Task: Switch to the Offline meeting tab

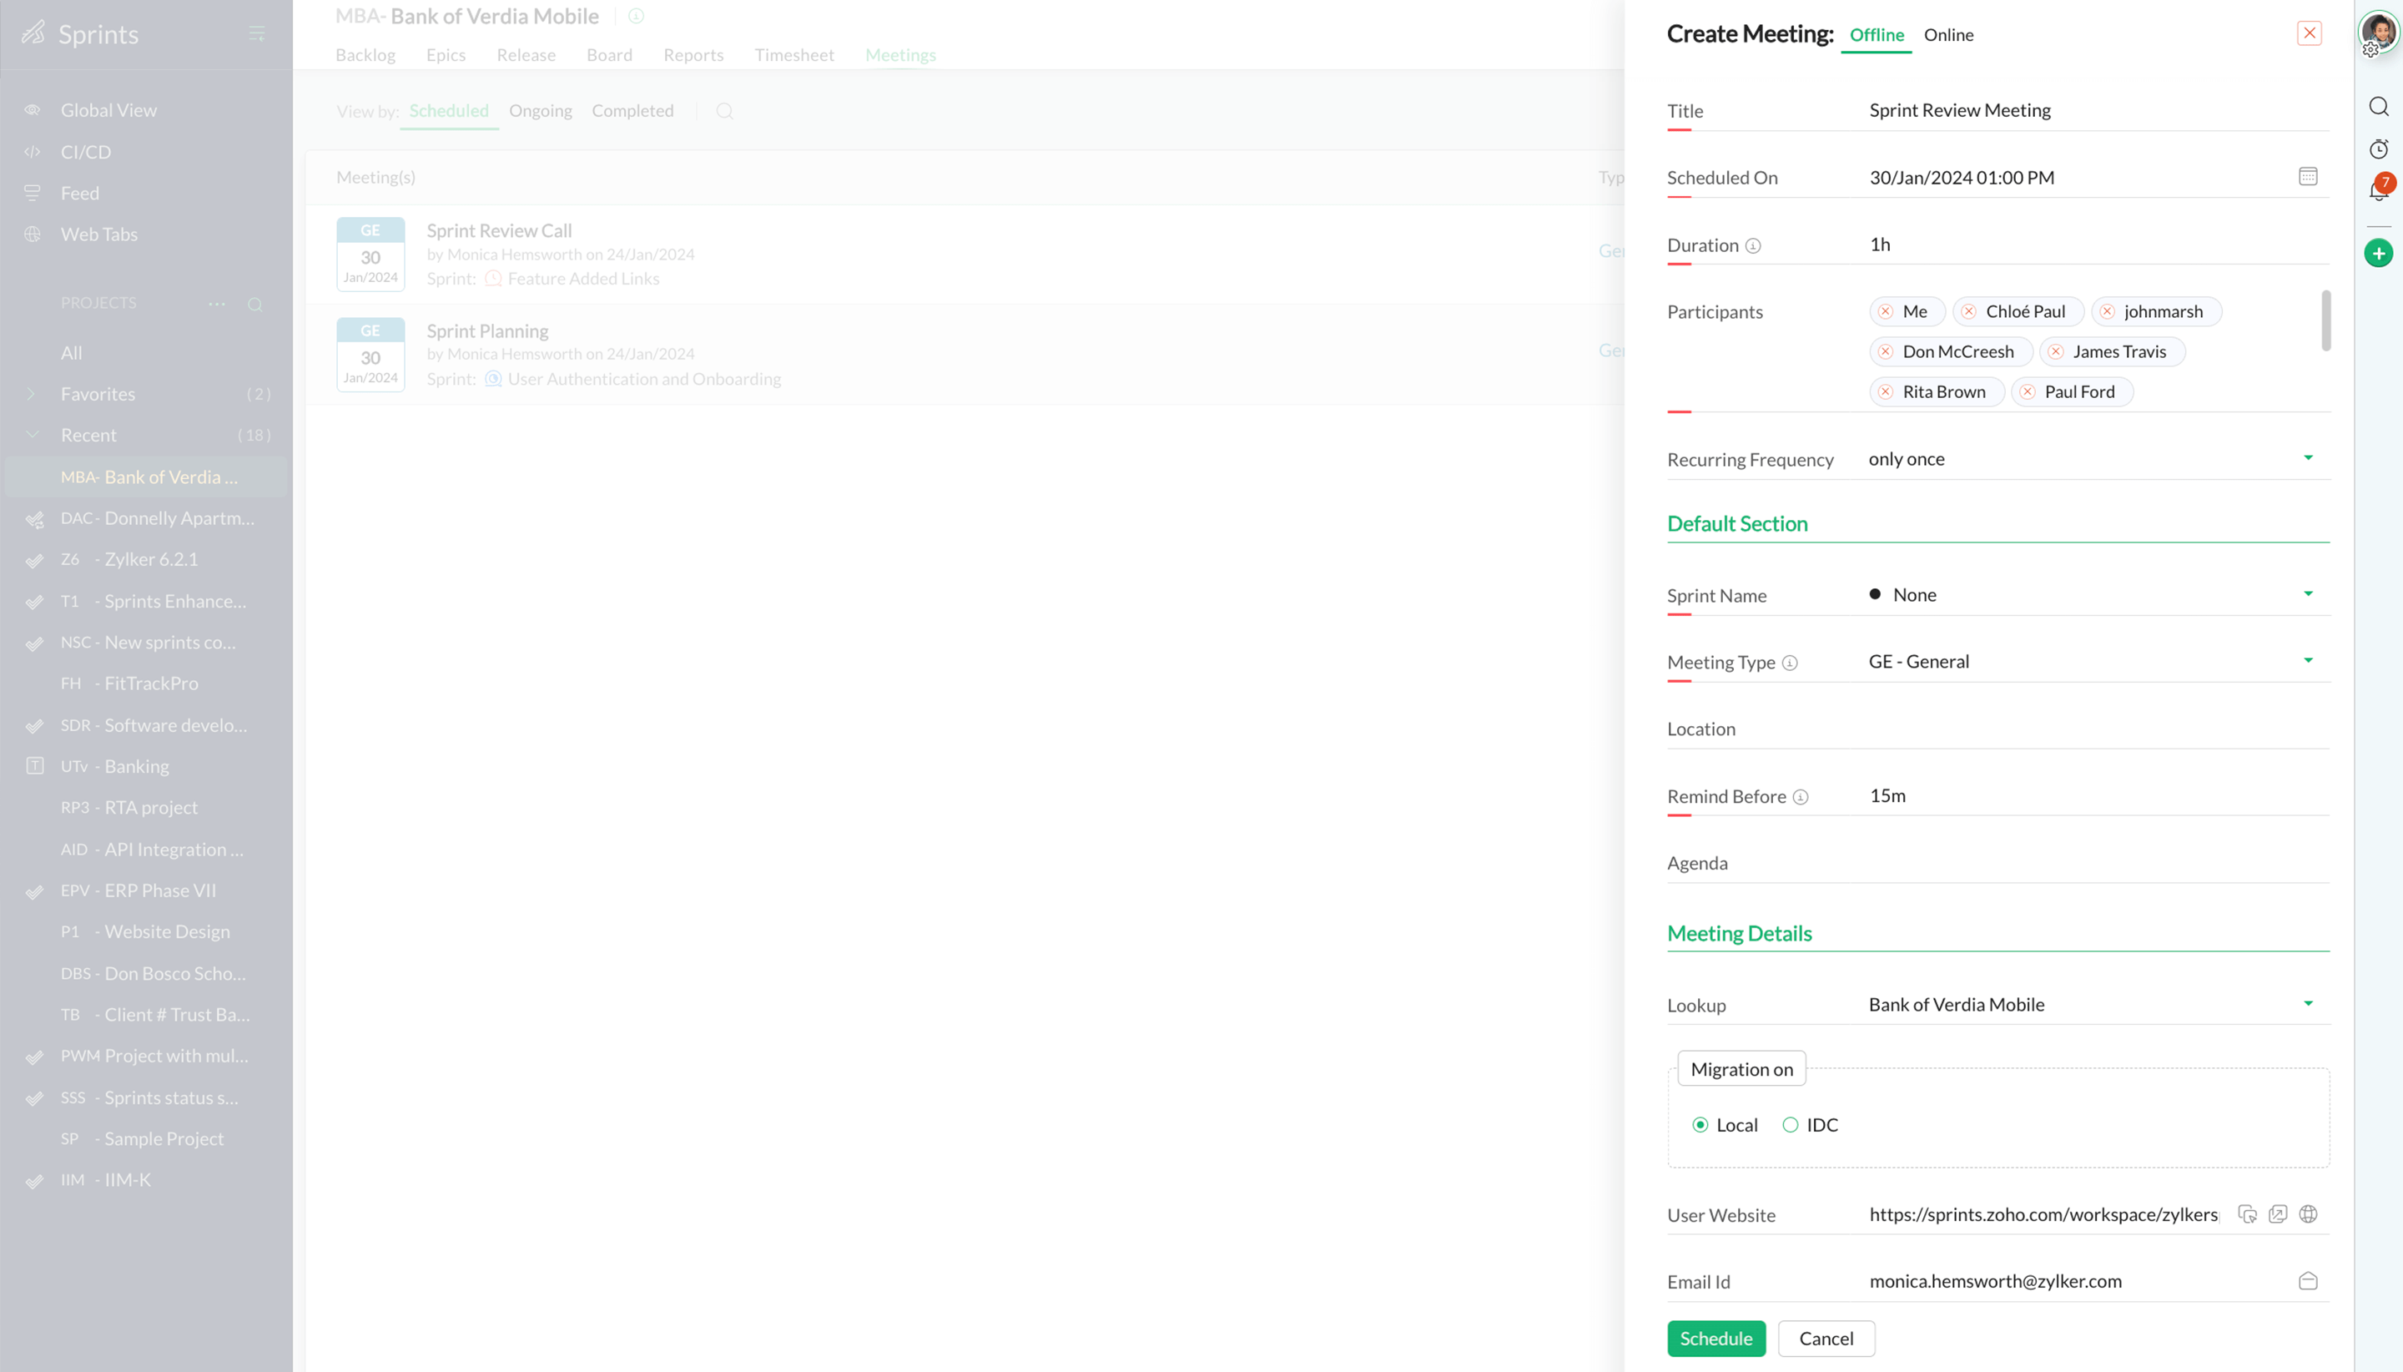Action: click(1876, 35)
